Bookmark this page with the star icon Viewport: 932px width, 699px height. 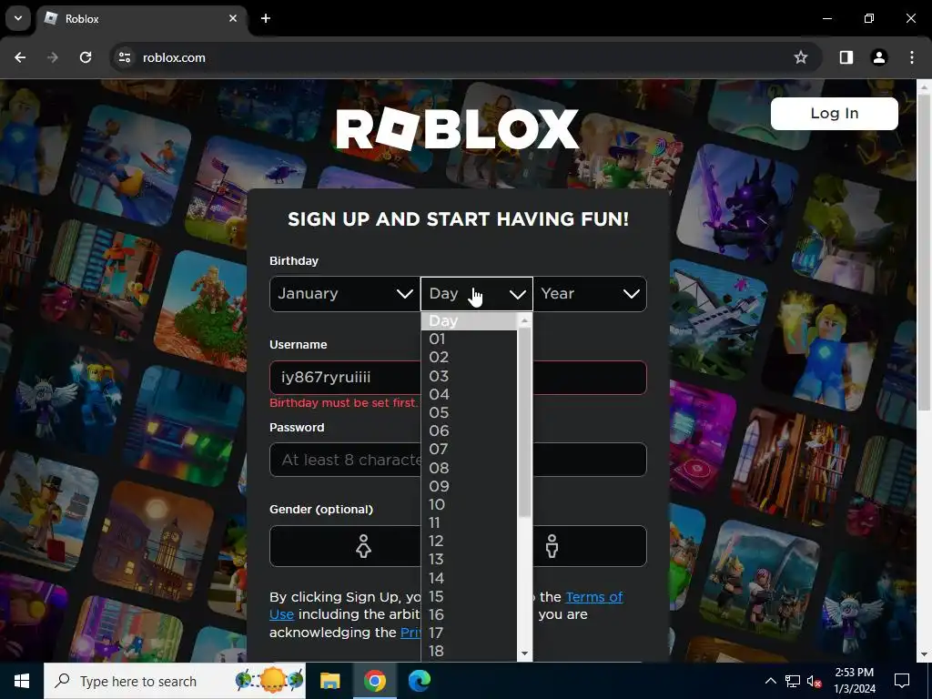(801, 57)
